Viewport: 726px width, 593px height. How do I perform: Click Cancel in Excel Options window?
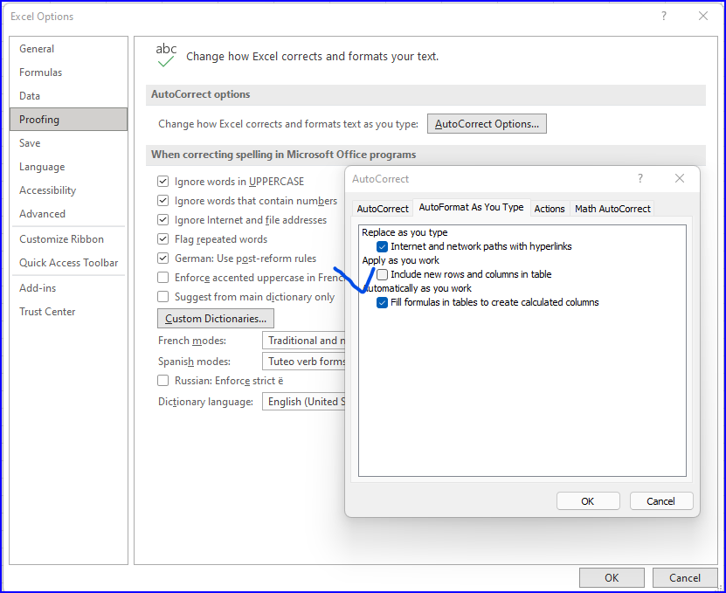[685, 578]
